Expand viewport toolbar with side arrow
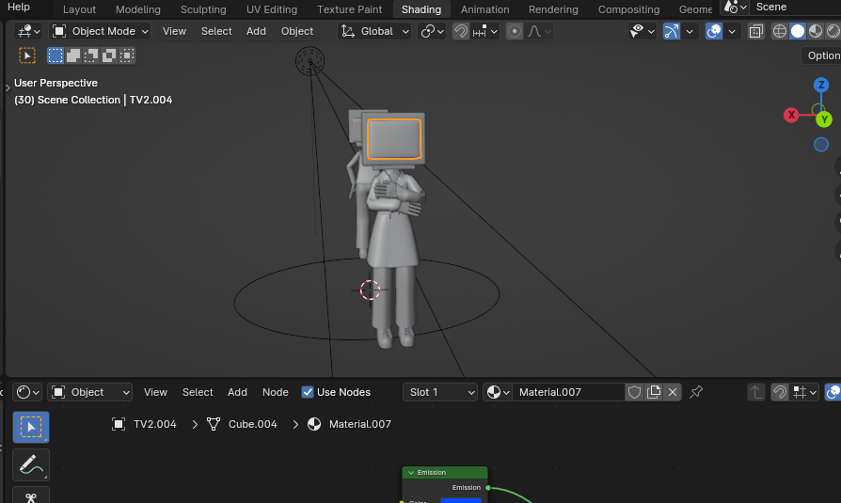The width and height of the screenshot is (841, 503). click(8, 87)
